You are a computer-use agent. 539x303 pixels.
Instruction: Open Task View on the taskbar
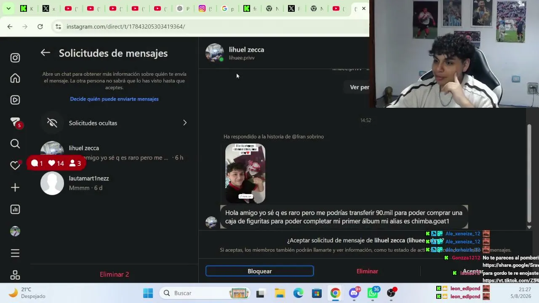pos(260,293)
